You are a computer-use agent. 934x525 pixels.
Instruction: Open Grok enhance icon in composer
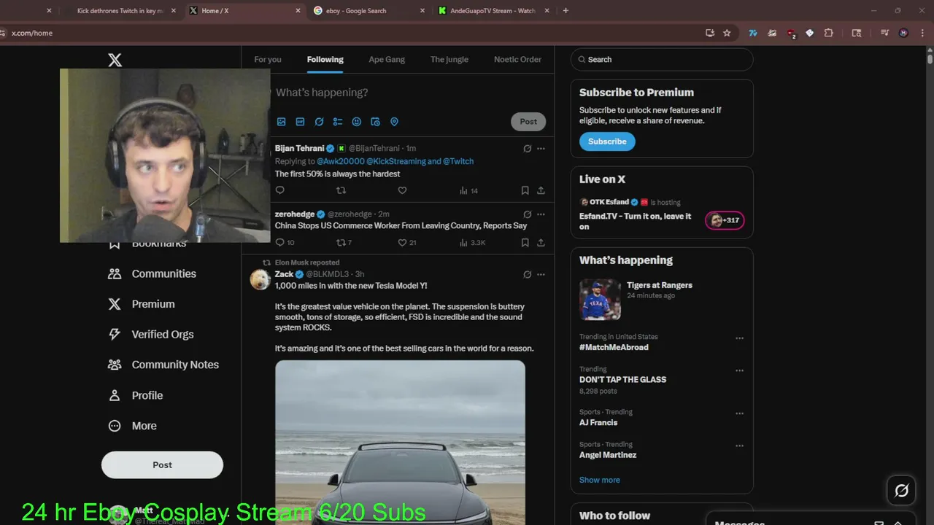tap(319, 122)
